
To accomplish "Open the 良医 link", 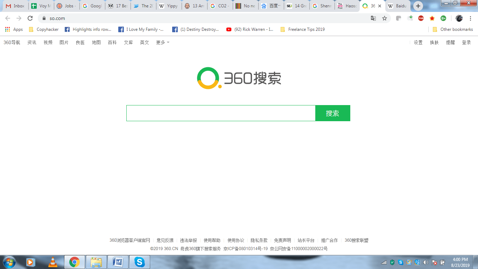I will pos(80,42).
